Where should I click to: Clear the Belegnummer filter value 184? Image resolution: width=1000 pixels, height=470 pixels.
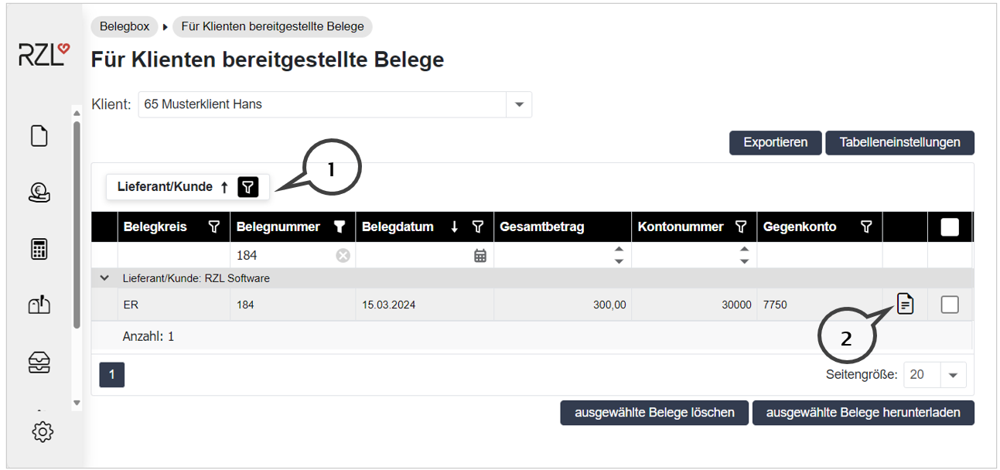point(342,255)
